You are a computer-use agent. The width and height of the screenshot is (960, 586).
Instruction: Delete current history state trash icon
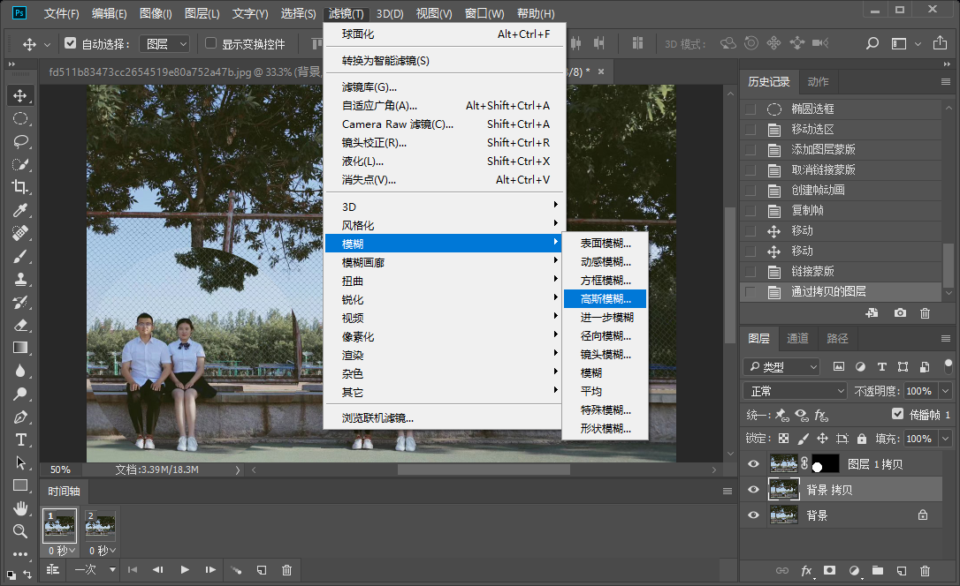(926, 313)
